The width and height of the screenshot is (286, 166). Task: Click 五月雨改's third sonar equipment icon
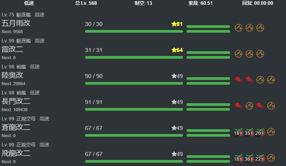click(260, 28)
